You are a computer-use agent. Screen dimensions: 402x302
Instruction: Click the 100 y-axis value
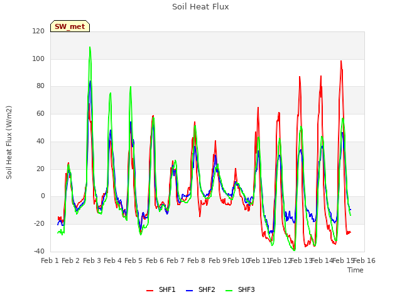(38, 59)
